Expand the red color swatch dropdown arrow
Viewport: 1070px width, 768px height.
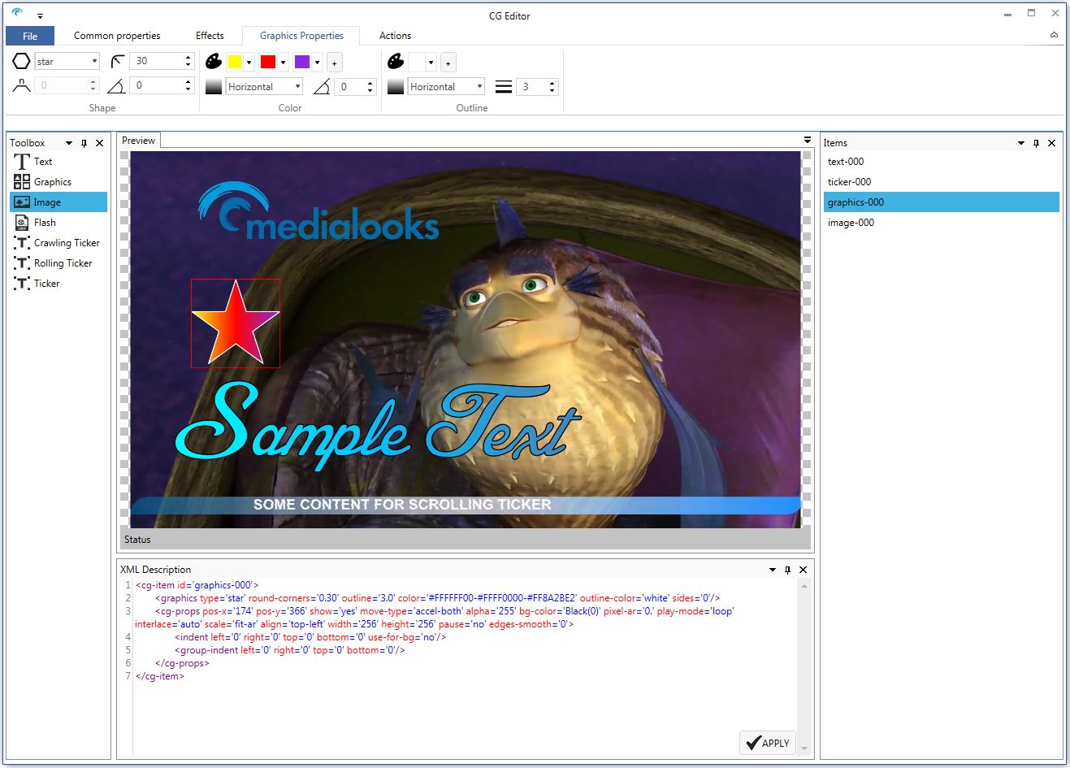pyautogui.click(x=283, y=63)
